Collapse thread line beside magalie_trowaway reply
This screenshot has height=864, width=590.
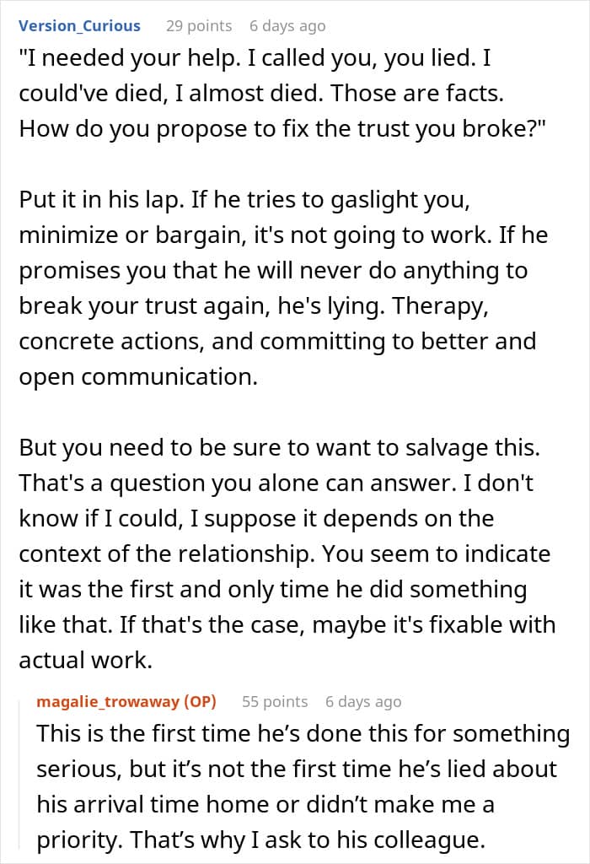click(24, 776)
